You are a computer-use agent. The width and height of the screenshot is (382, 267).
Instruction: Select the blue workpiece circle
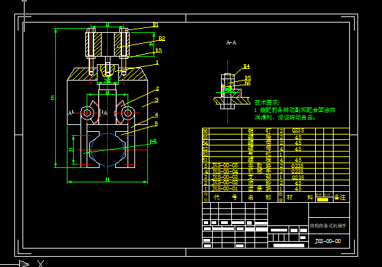[x=108, y=150]
